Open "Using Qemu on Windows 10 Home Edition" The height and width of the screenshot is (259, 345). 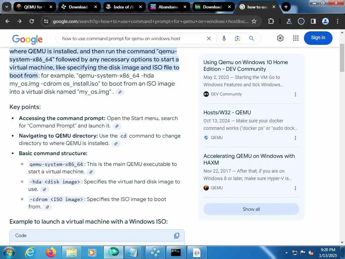coord(246,66)
